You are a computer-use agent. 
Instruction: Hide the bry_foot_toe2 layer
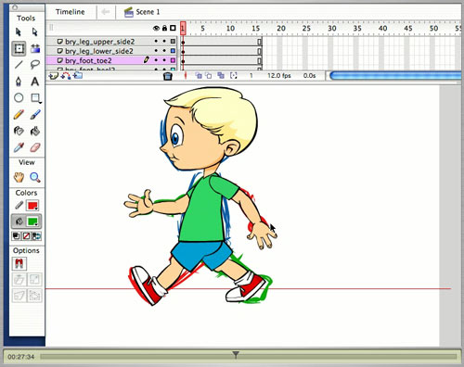coord(156,60)
